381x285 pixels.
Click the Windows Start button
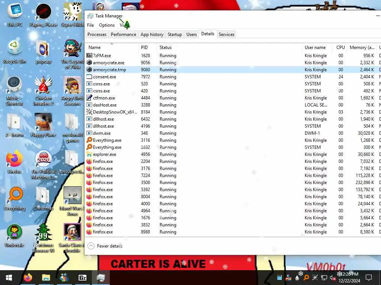(9, 278)
